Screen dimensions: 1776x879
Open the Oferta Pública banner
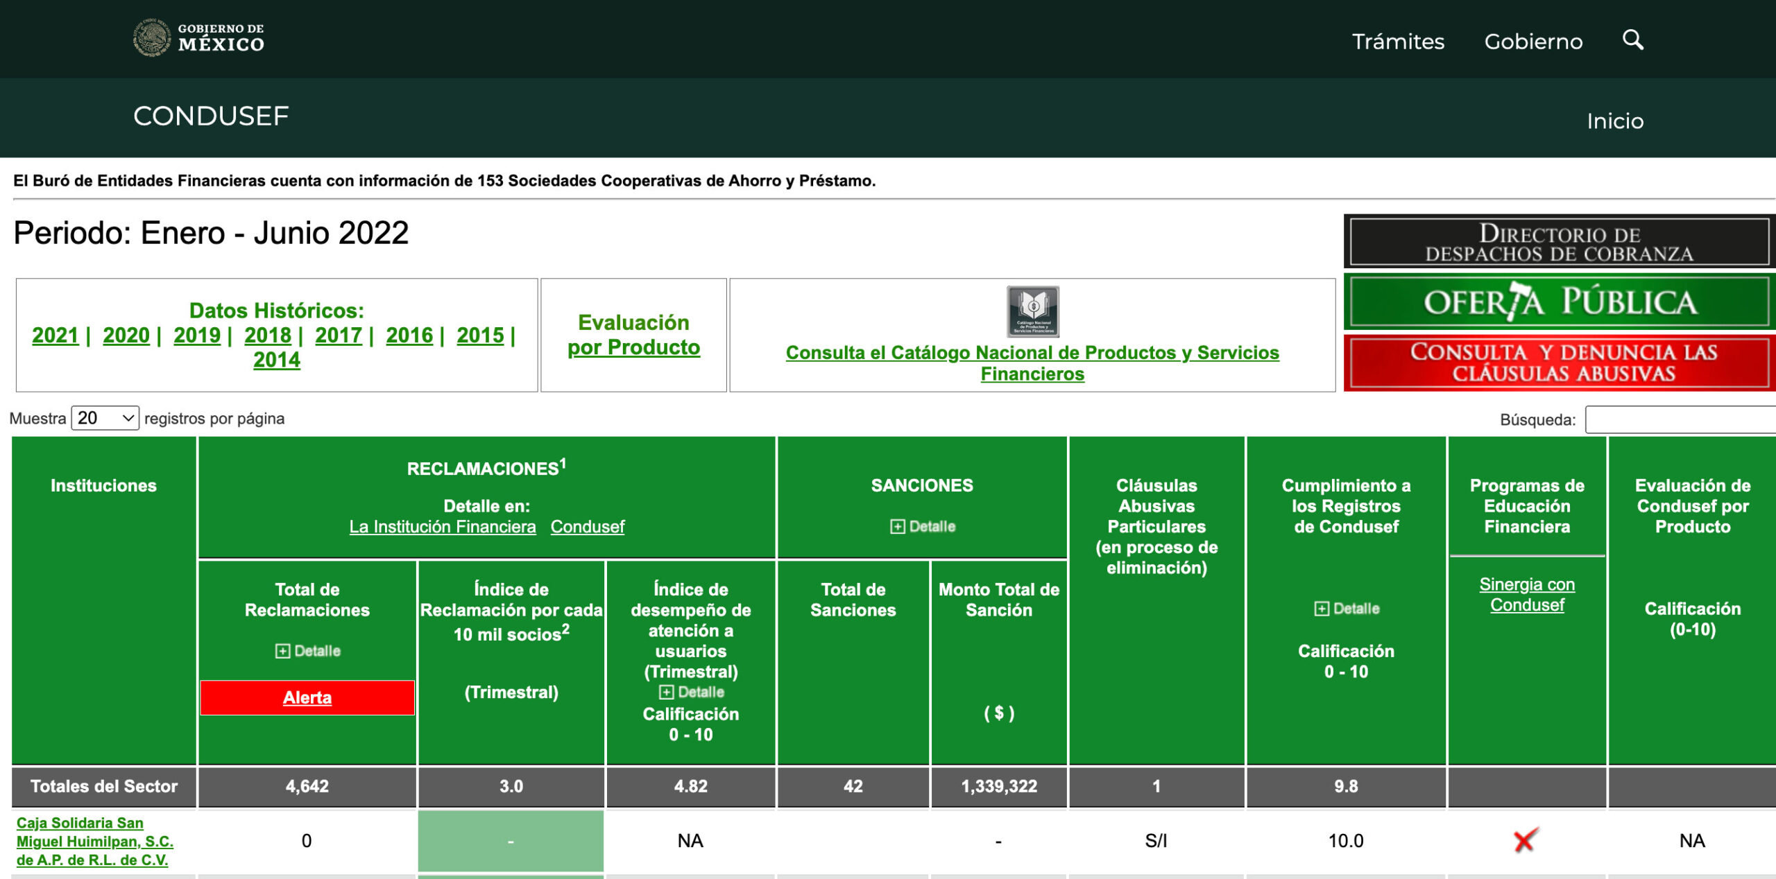pos(1559,302)
